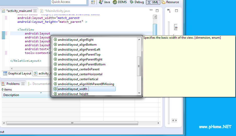Choose android:layout_alignWithParentIfMissing suggestion
Image resolution: width=236 pixels, height=136 pixels.
pyautogui.click(x=86, y=84)
